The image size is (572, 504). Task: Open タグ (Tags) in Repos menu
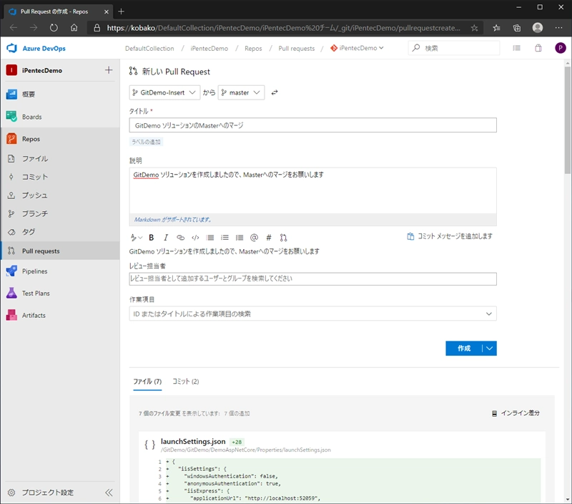(x=29, y=232)
